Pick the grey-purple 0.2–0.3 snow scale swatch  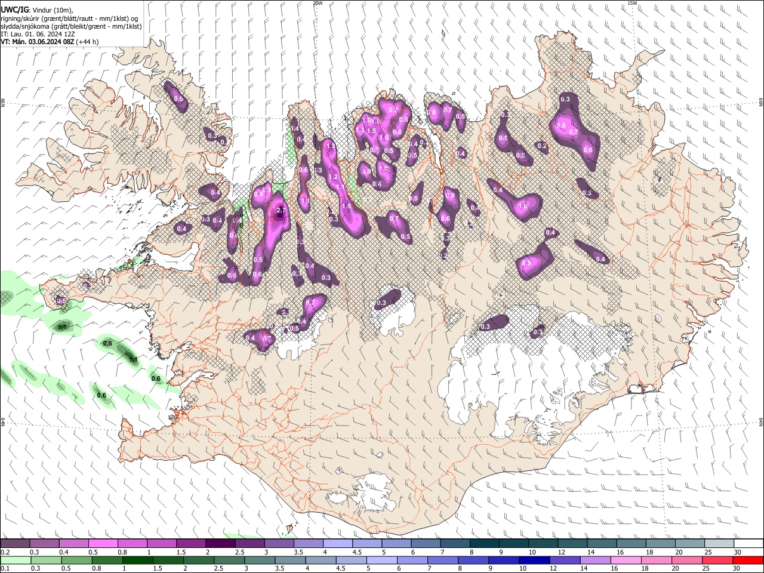point(15,543)
